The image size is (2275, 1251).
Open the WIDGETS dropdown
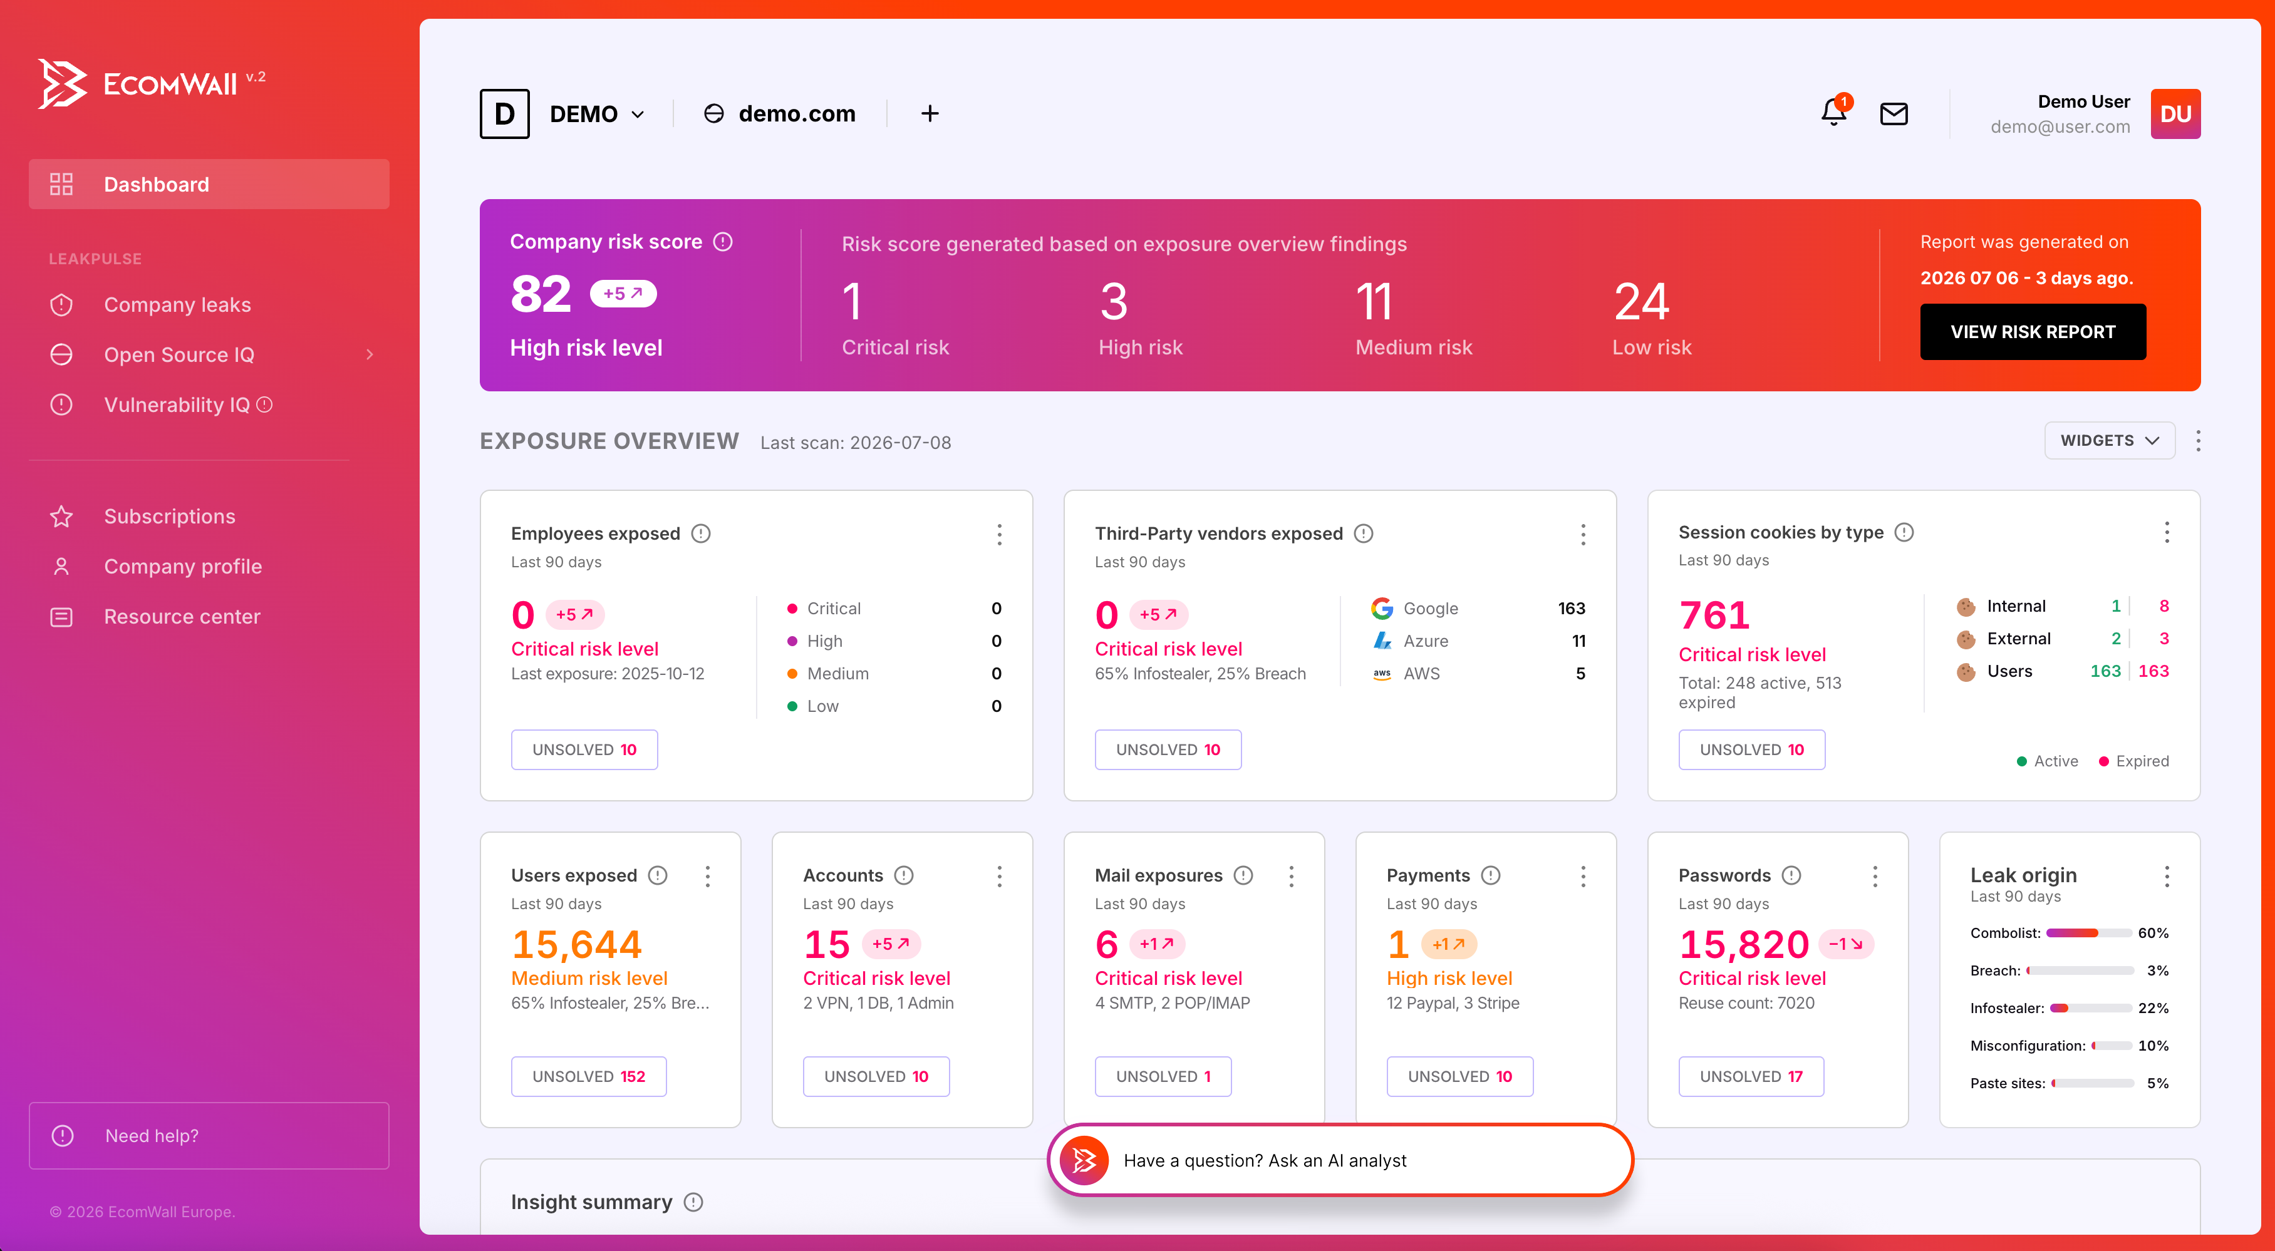tap(2109, 441)
